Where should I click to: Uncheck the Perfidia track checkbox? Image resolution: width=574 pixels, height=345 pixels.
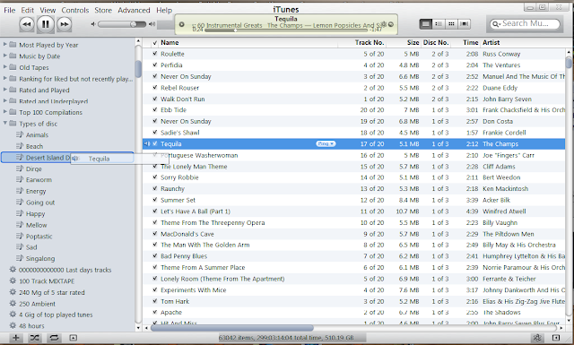[x=155, y=65]
